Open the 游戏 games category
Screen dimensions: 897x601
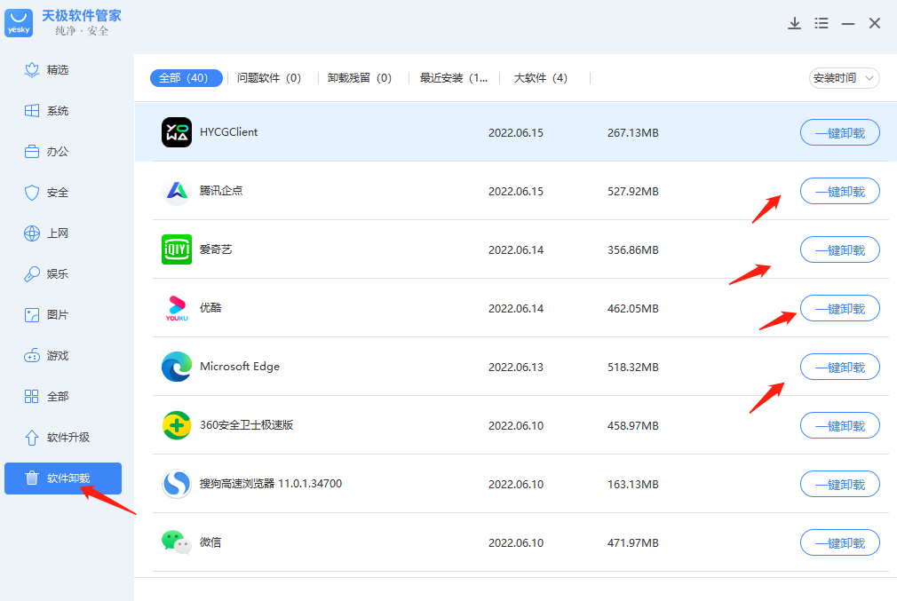[46, 356]
